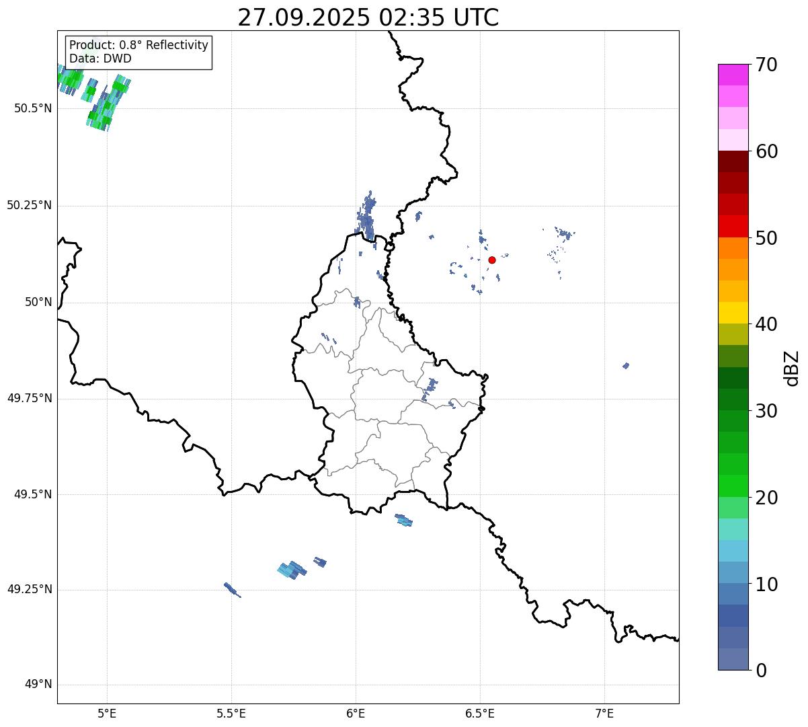This screenshot has height=727, width=808.
Task: Click the red station marker dot
Action: click(492, 260)
